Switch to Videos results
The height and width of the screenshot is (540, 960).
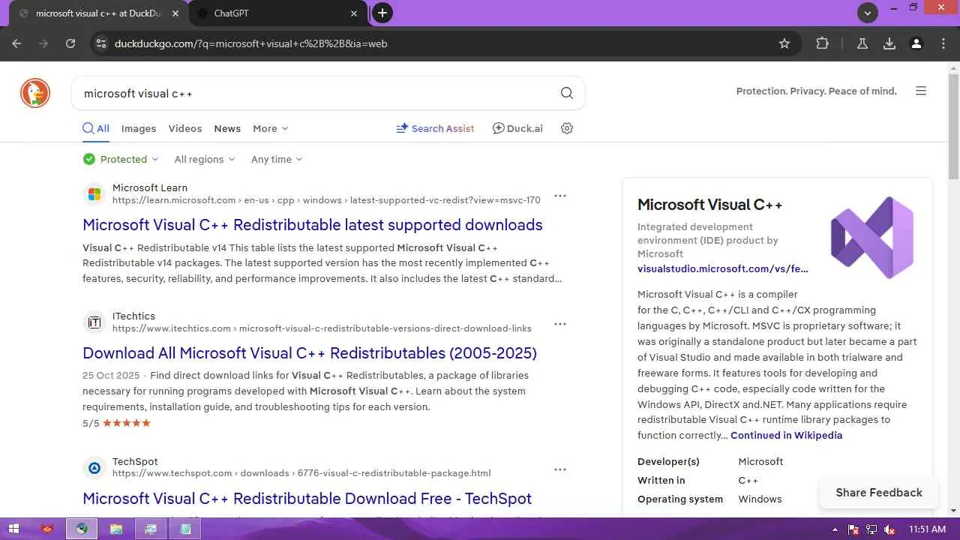[x=185, y=128]
